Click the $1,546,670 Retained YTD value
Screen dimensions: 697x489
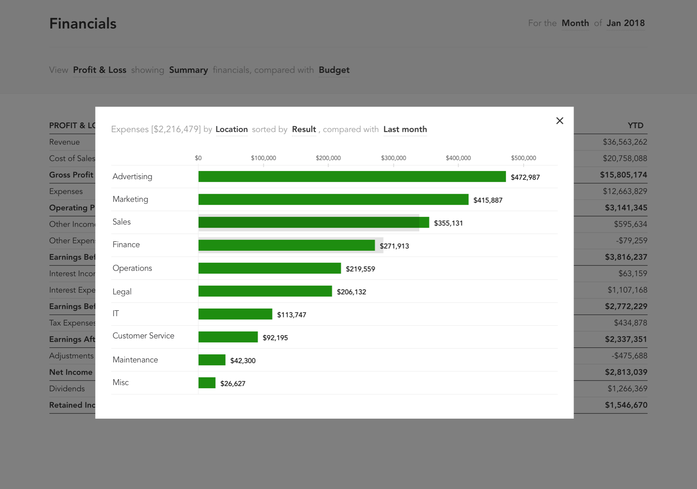click(626, 405)
